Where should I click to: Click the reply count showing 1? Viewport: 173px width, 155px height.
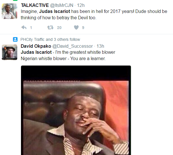pos(31,28)
